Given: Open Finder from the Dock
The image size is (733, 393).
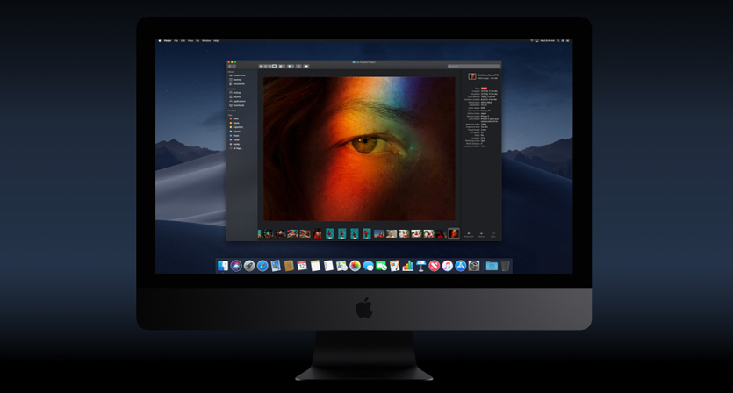Looking at the screenshot, I should pos(223,266).
